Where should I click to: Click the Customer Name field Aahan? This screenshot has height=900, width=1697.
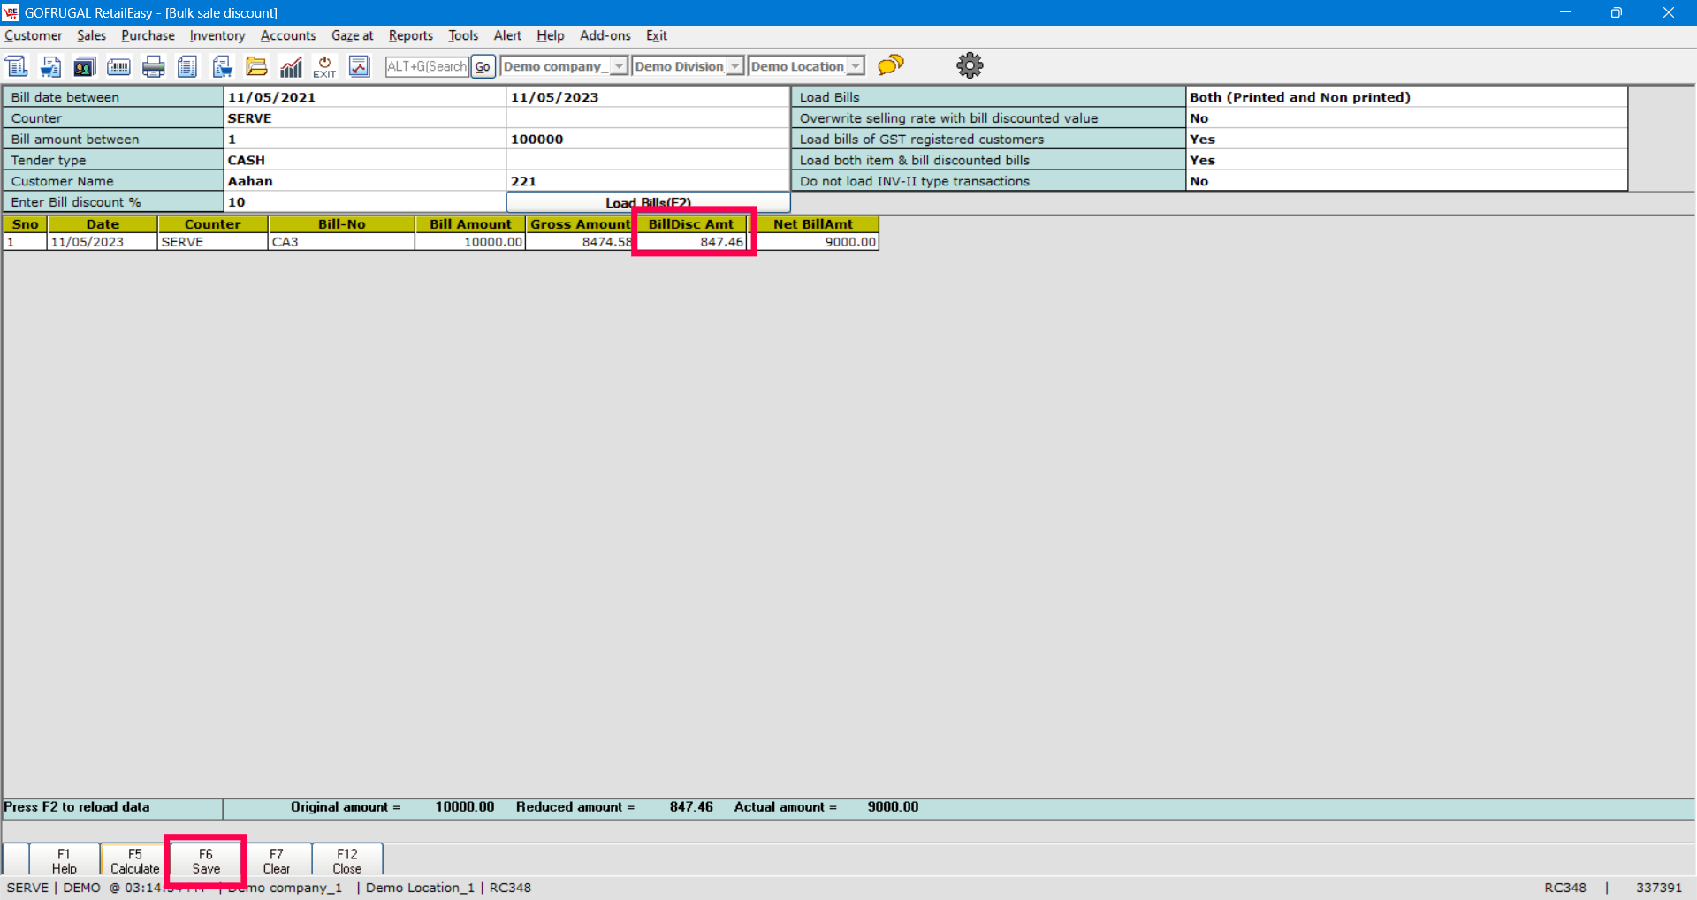[365, 181]
